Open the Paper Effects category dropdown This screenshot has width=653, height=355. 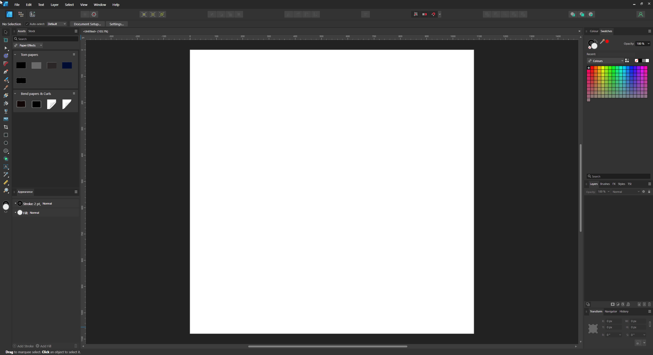(x=29, y=45)
